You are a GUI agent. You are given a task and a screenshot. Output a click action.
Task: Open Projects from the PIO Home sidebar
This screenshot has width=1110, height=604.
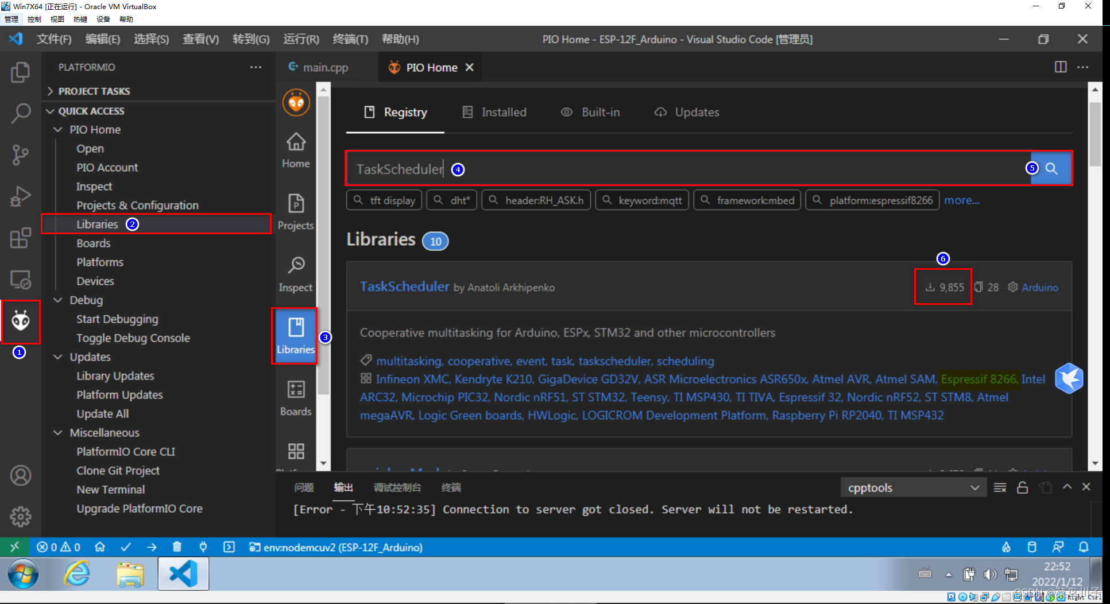coord(295,212)
